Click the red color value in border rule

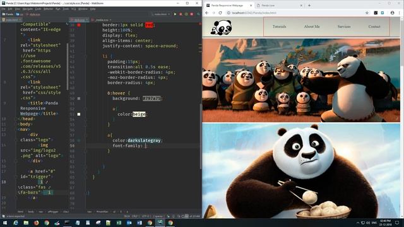[149, 25]
